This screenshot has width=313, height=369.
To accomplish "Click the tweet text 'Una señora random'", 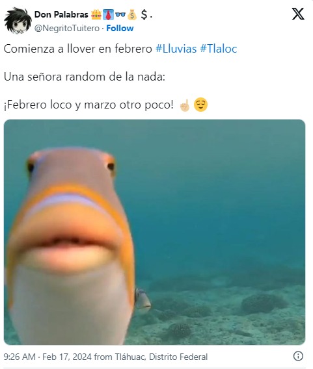I will tap(55, 77).
